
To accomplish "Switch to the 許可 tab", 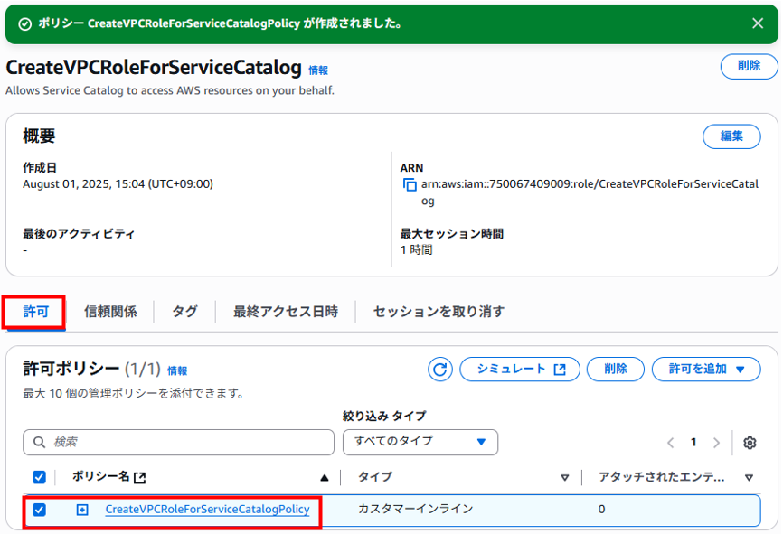I will (35, 312).
